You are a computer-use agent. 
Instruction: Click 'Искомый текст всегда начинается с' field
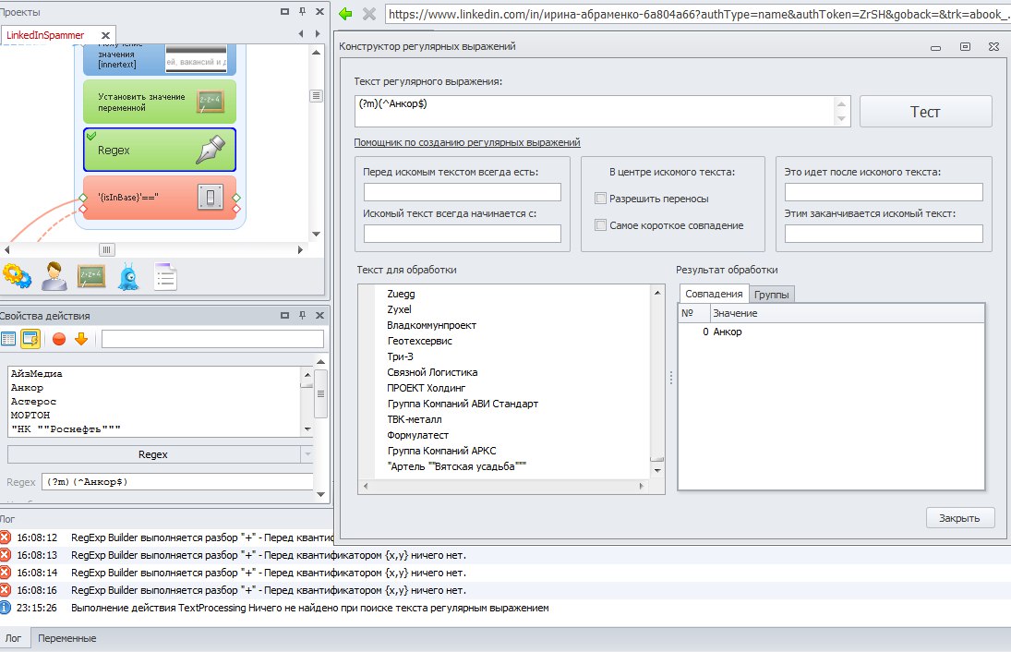coord(463,234)
